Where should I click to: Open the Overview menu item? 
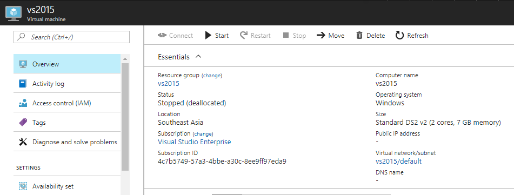coord(67,64)
